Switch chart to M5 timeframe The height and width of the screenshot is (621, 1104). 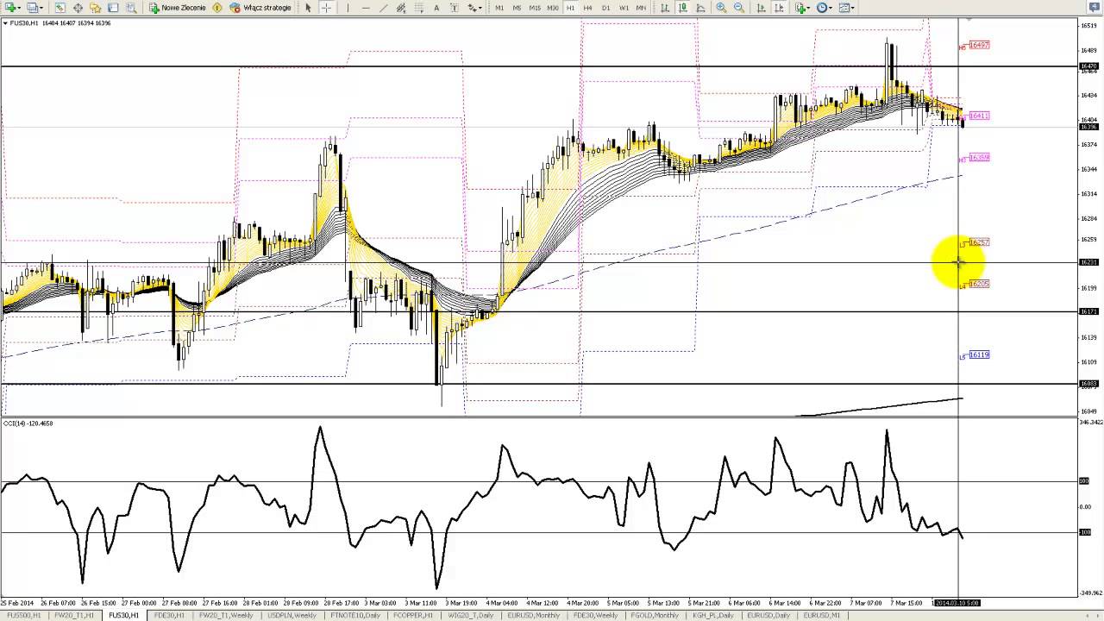pos(517,8)
